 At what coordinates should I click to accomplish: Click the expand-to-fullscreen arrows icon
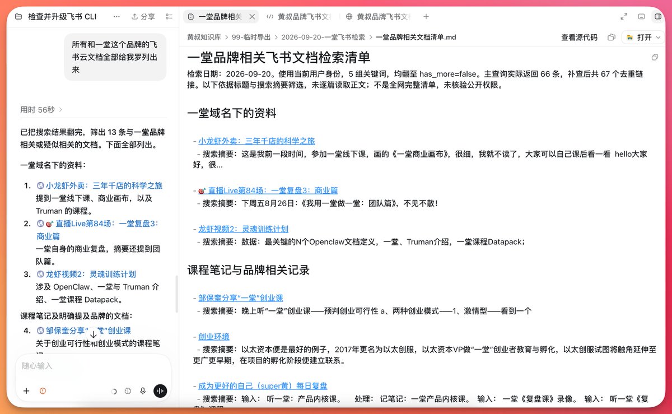coord(624,17)
